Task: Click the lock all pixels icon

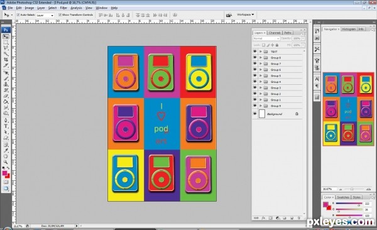Action: [277, 45]
